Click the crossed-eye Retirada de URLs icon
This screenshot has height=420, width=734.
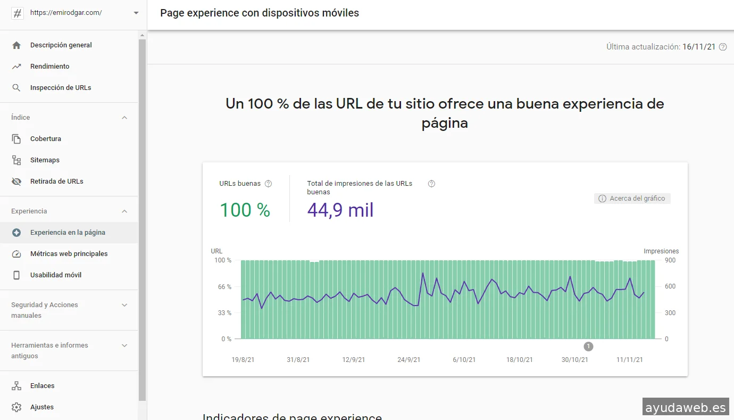click(x=16, y=182)
